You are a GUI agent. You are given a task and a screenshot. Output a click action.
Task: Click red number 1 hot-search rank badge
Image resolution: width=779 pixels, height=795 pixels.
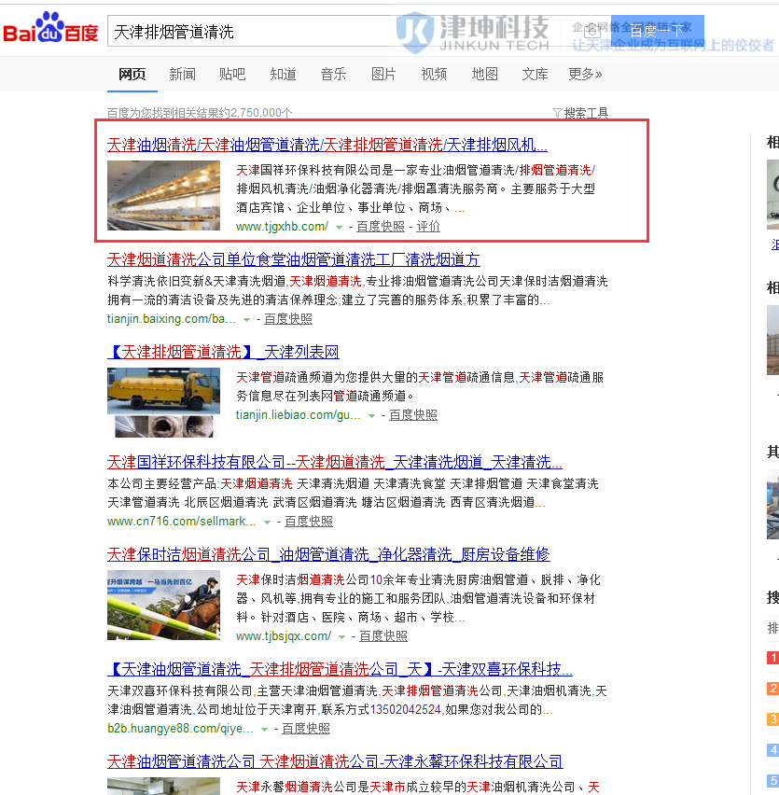click(772, 658)
